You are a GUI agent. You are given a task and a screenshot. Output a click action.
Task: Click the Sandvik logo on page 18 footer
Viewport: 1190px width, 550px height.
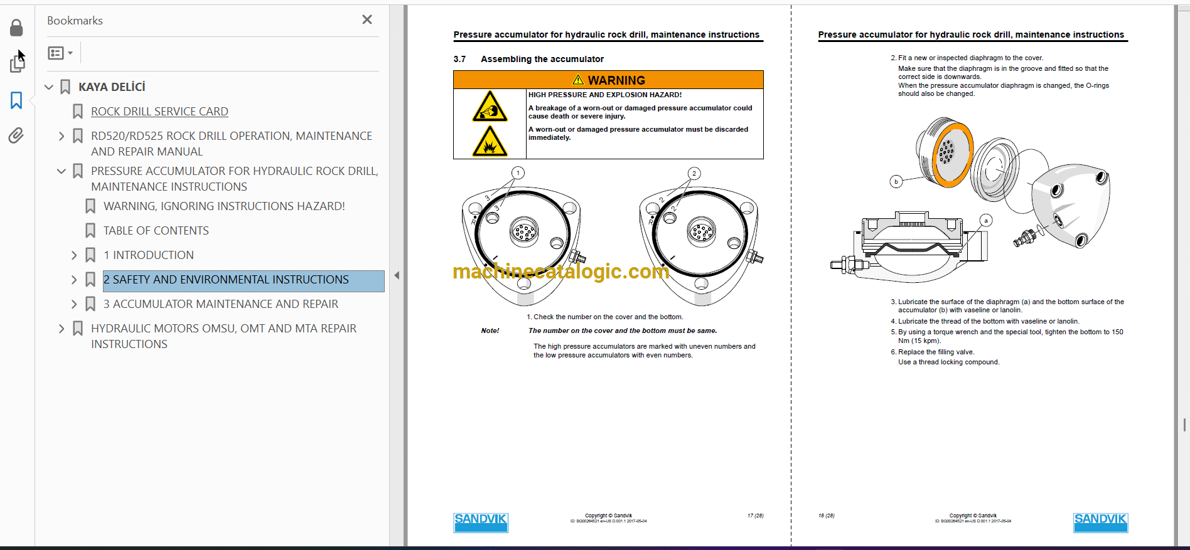tap(1100, 522)
